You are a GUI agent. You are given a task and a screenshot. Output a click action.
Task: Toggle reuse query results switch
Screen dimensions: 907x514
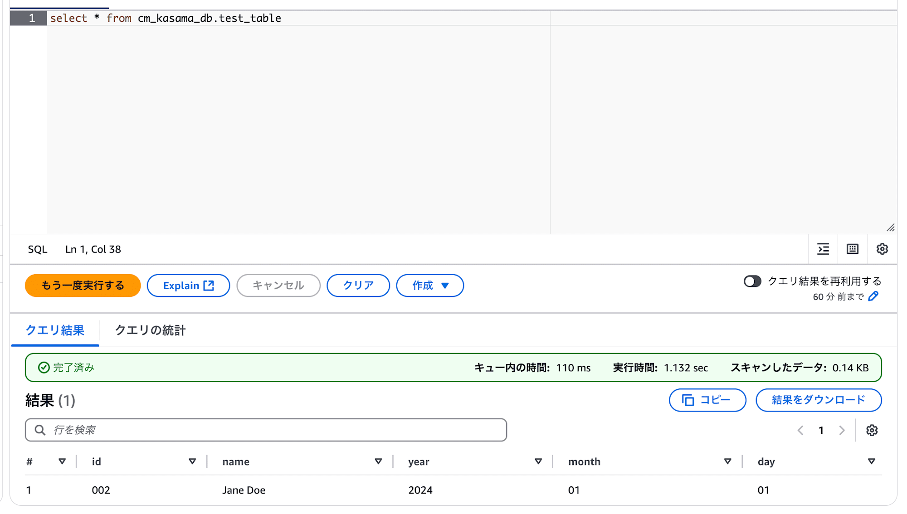752,281
